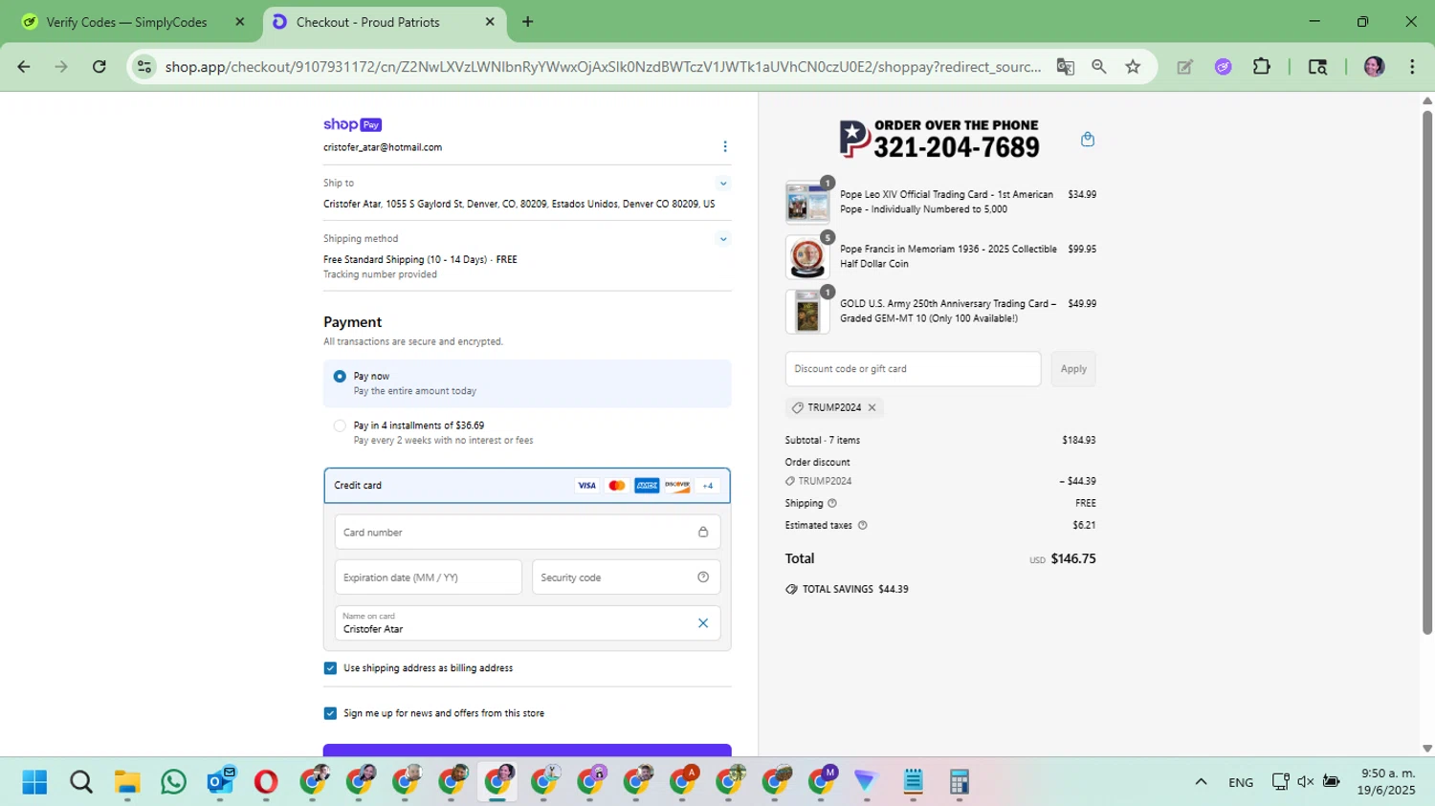The height and width of the screenshot is (806, 1435).
Task: Click the shopping bag cart icon
Action: (x=1088, y=140)
